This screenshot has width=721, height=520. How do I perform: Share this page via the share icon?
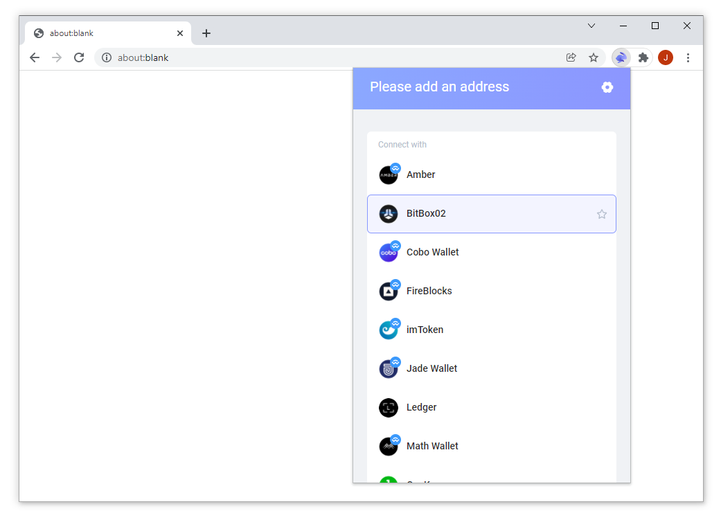(571, 58)
